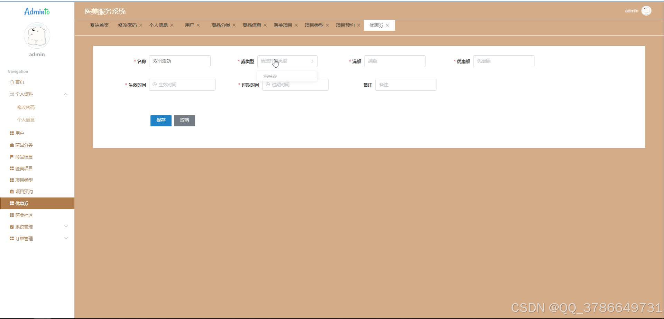The image size is (664, 319).
Task: Click the Adminto logo
Action: tap(37, 11)
